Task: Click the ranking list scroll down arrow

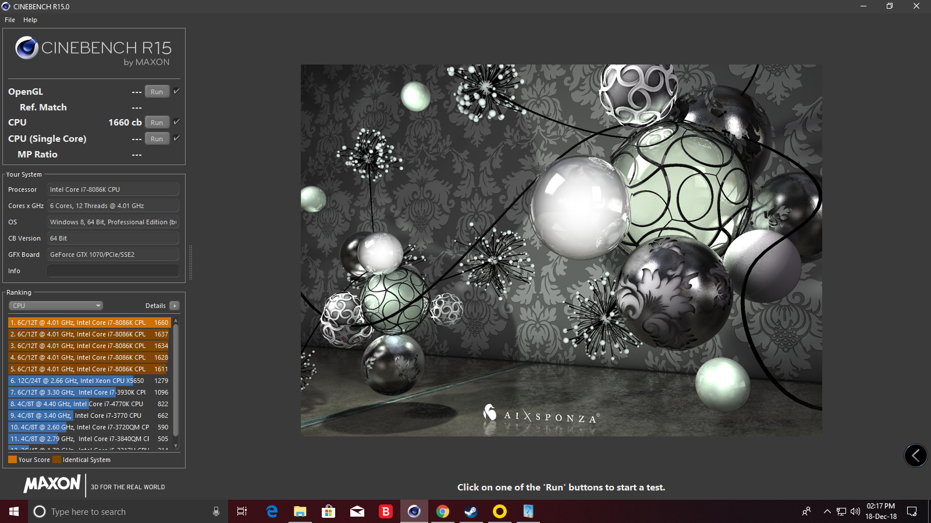Action: click(x=176, y=446)
